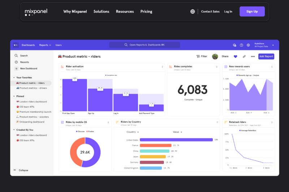Open Product metrics - scooters dashboard
This screenshot has height=192, width=289.
click(33, 117)
